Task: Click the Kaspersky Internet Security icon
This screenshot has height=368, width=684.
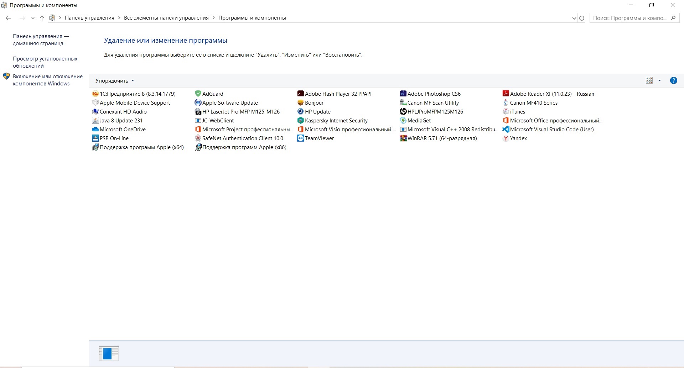Action: click(x=300, y=121)
